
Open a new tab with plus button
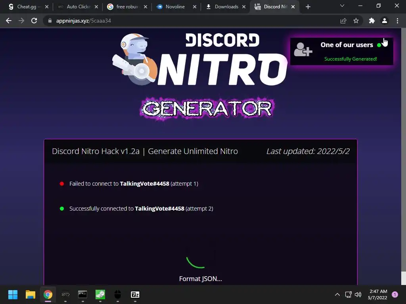[x=308, y=7]
